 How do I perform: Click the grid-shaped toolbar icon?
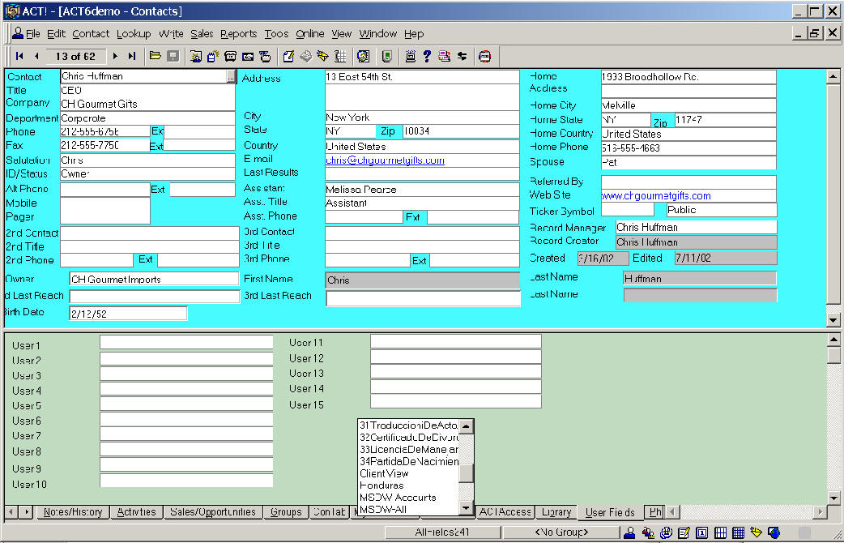[x=340, y=56]
